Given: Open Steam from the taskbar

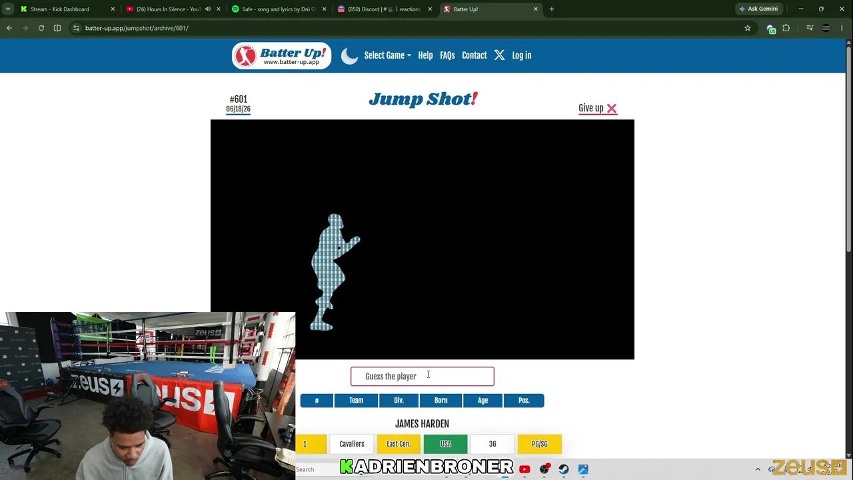Looking at the screenshot, I should [564, 469].
